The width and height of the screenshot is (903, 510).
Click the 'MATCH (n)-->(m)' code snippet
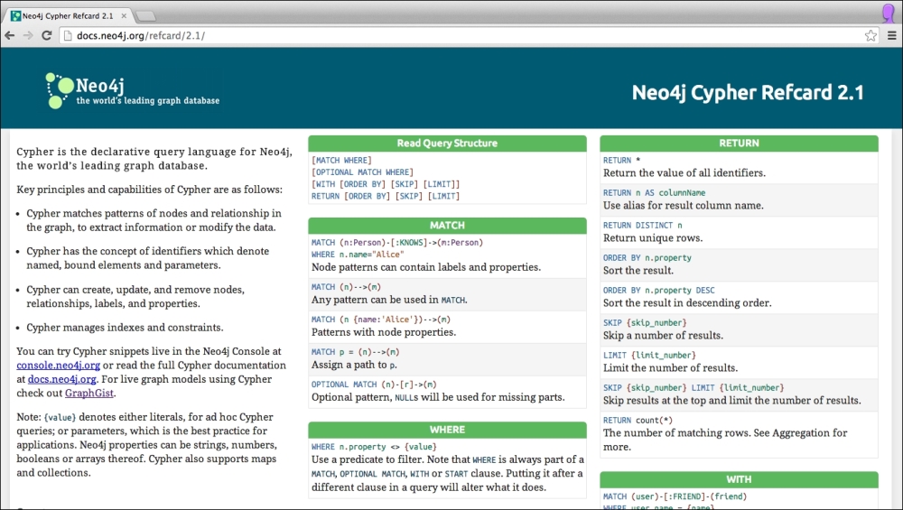[346, 287]
